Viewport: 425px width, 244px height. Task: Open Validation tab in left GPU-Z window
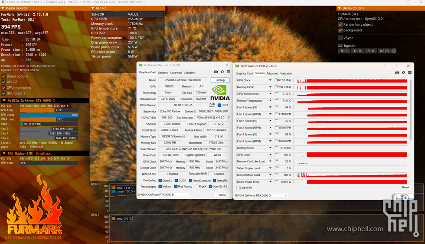coord(190,73)
